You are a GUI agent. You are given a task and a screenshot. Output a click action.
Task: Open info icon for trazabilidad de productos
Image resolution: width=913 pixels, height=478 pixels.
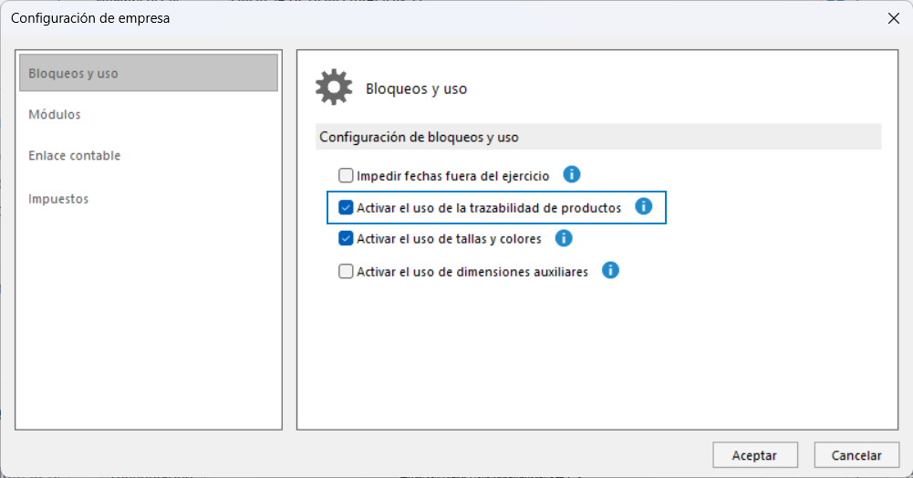click(643, 206)
